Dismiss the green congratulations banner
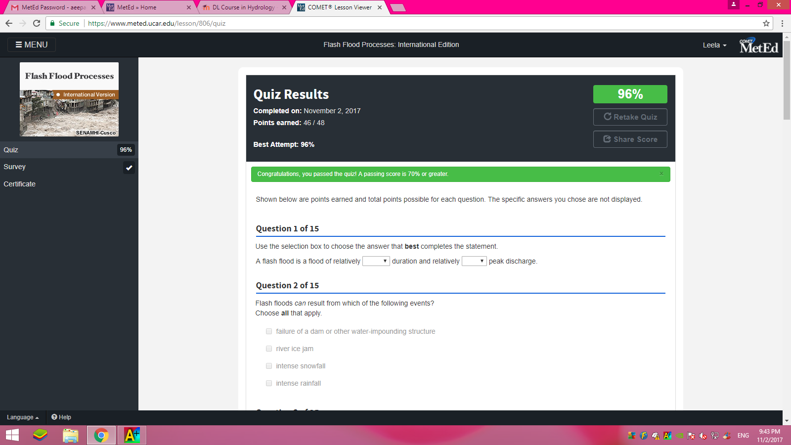 coord(661,174)
